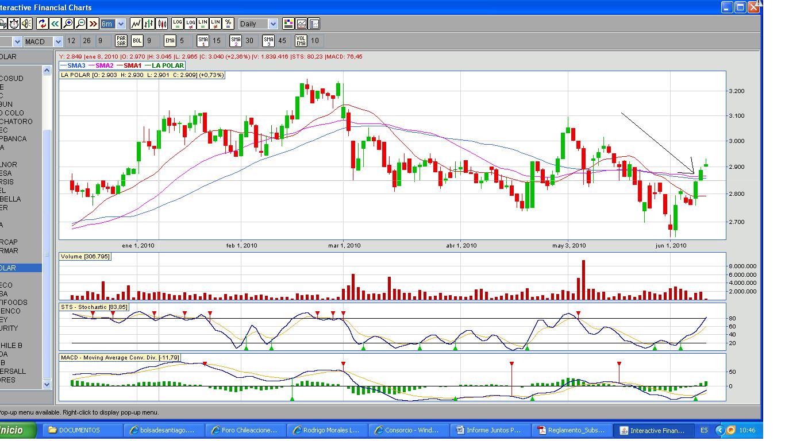Click the refresh chart icon
Viewport: 785px width, 441px height.
point(42,24)
